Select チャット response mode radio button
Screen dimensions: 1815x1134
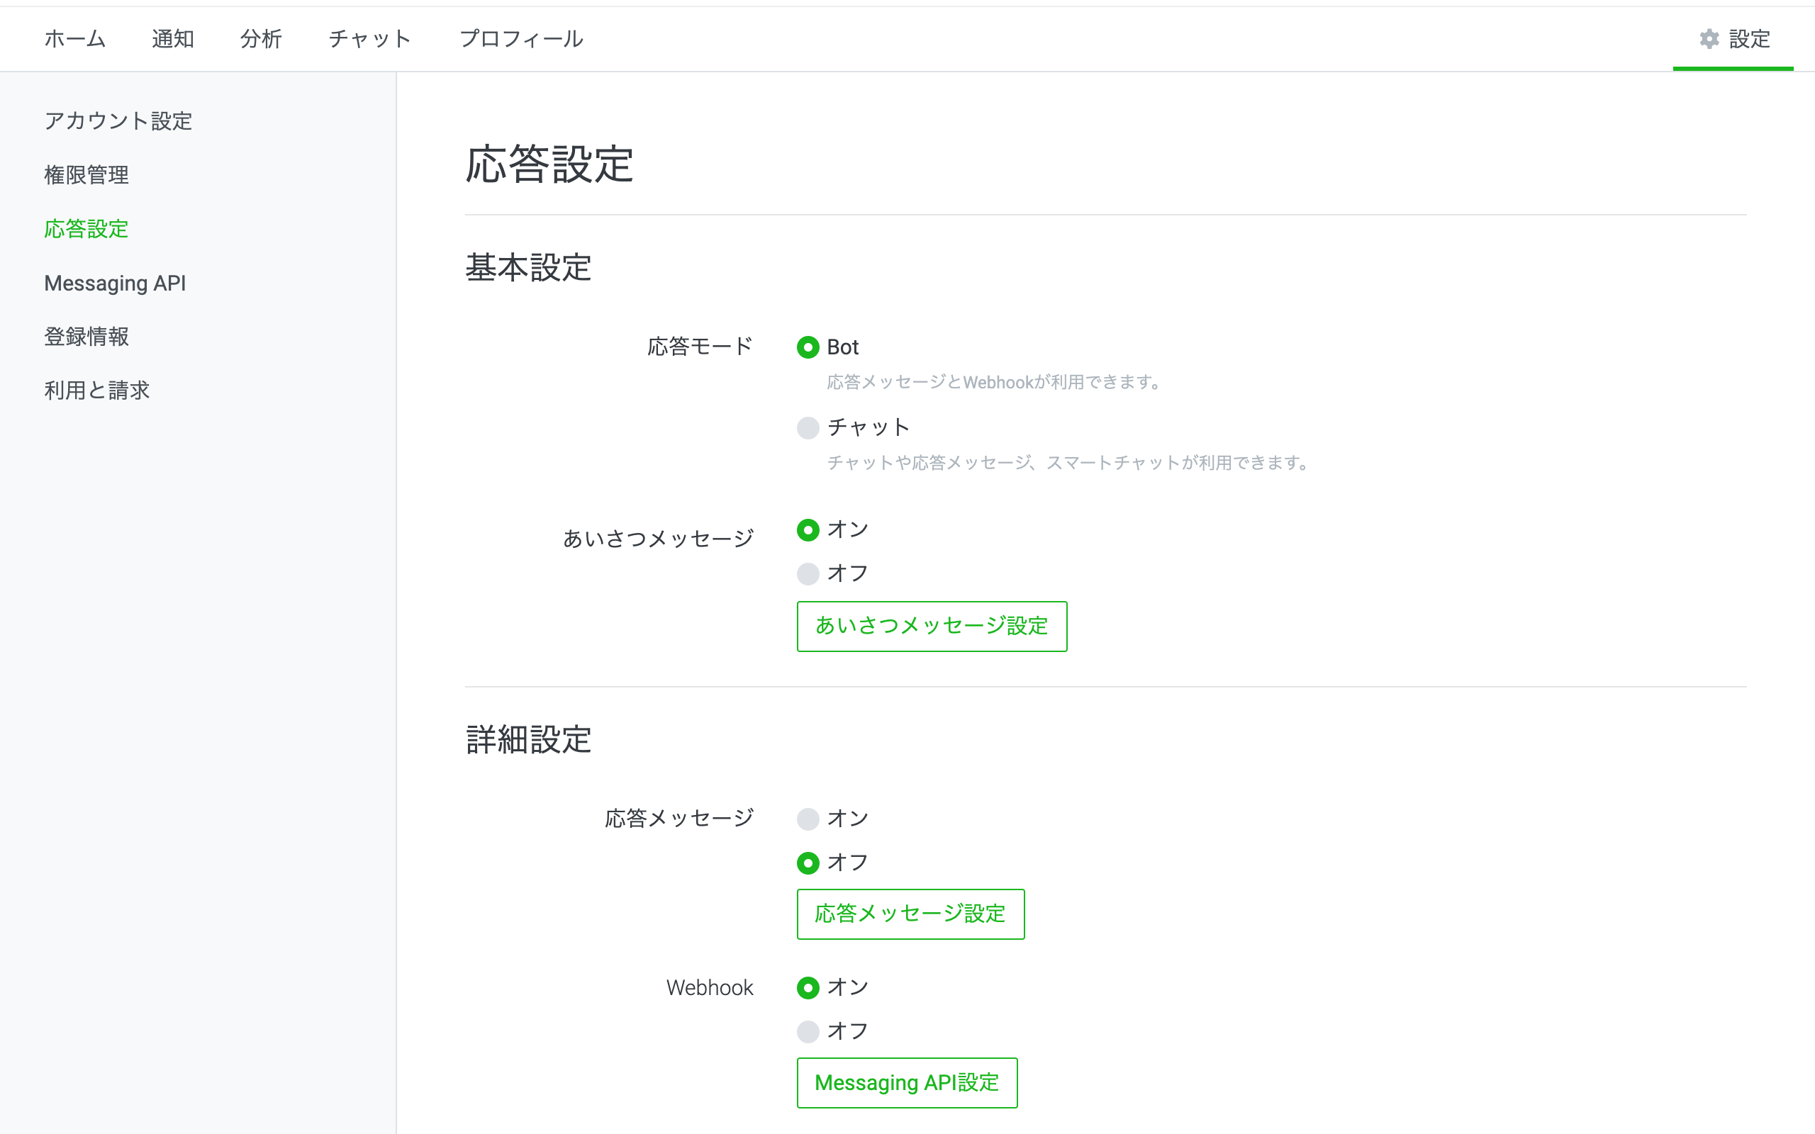[808, 427]
